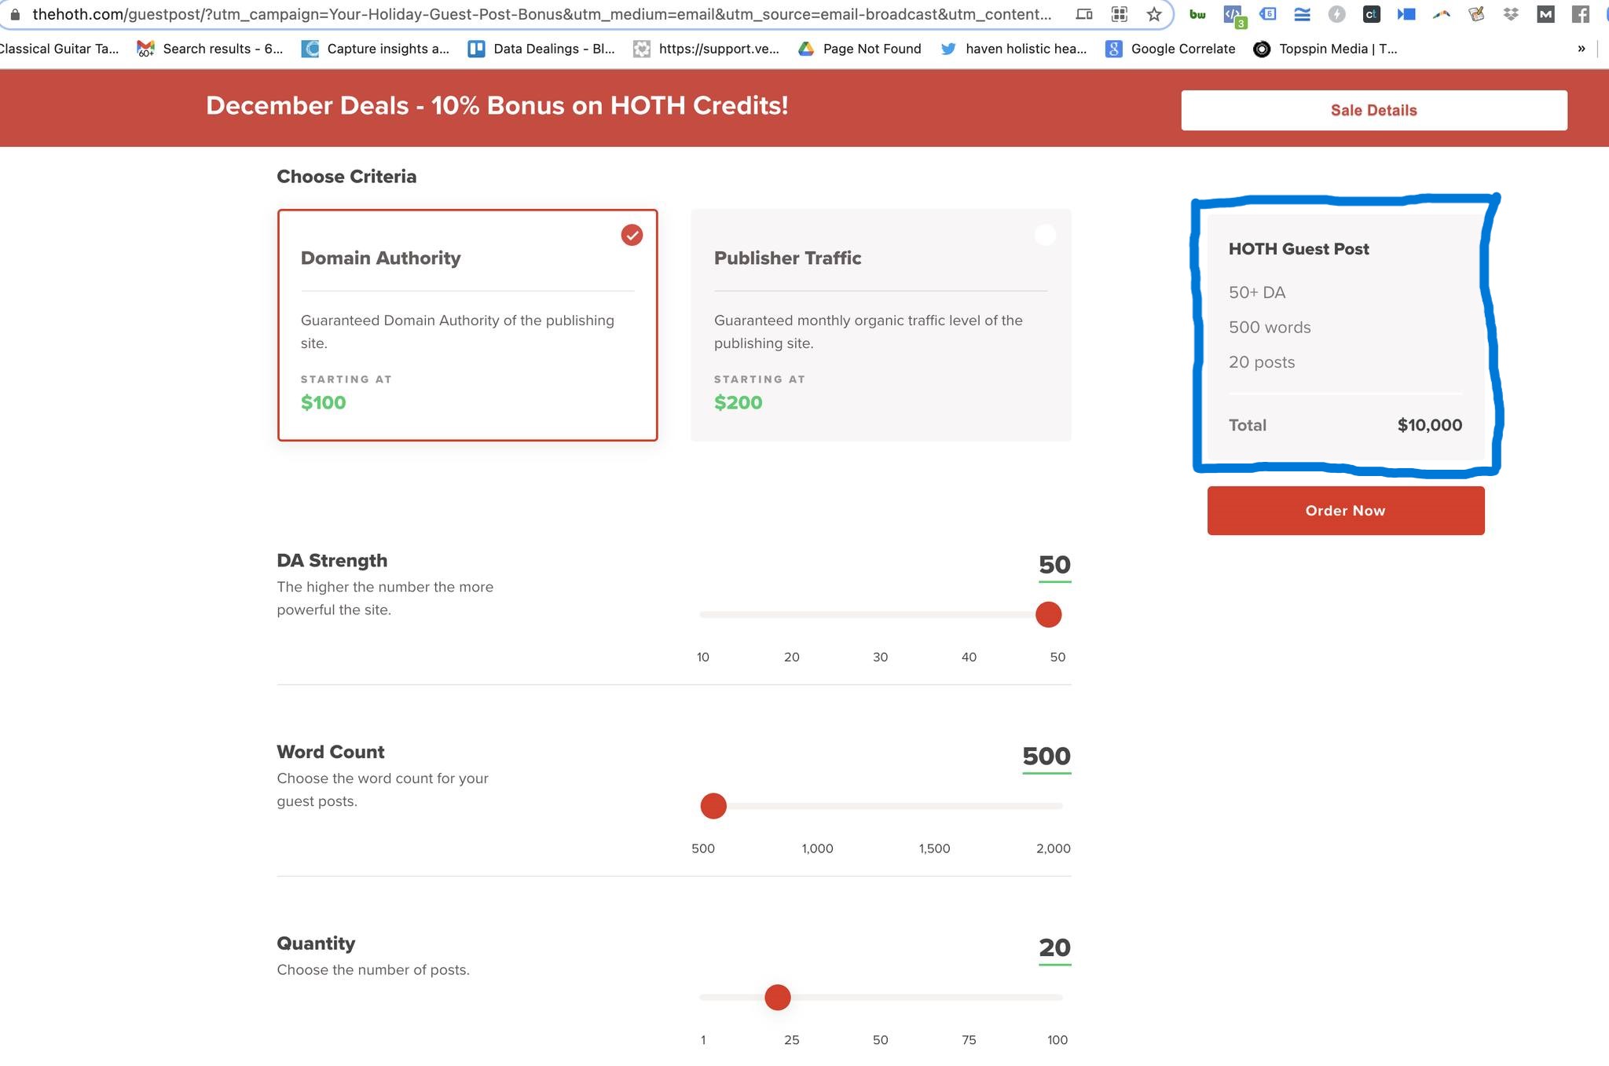Image resolution: width=1609 pixels, height=1066 pixels.
Task: Click the bookmark star icon
Action: click(1153, 14)
